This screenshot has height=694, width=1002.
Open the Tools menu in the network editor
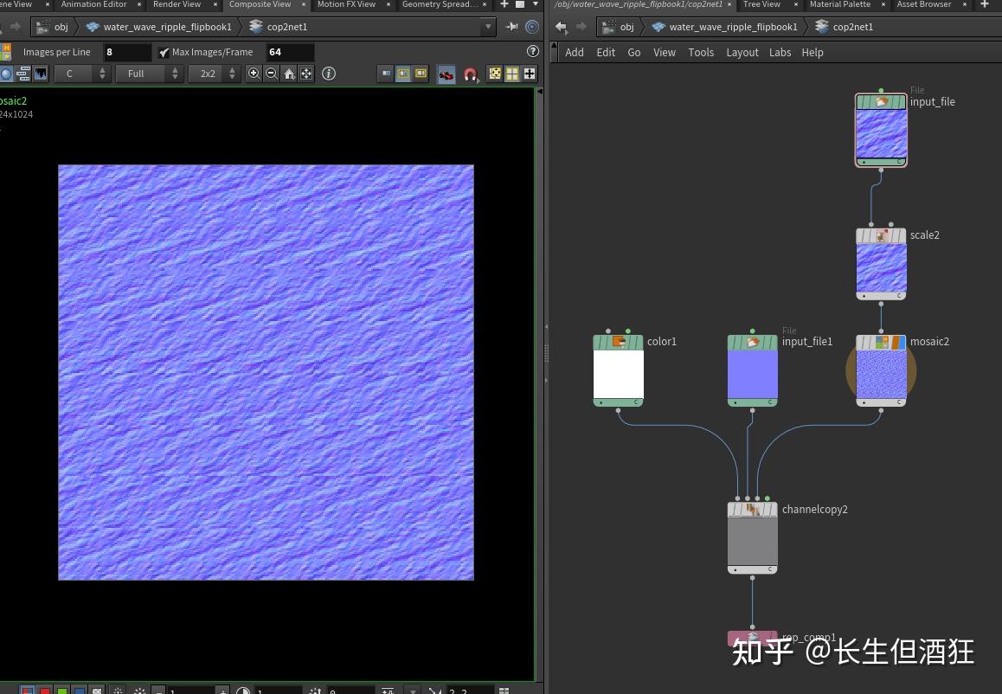click(x=701, y=53)
